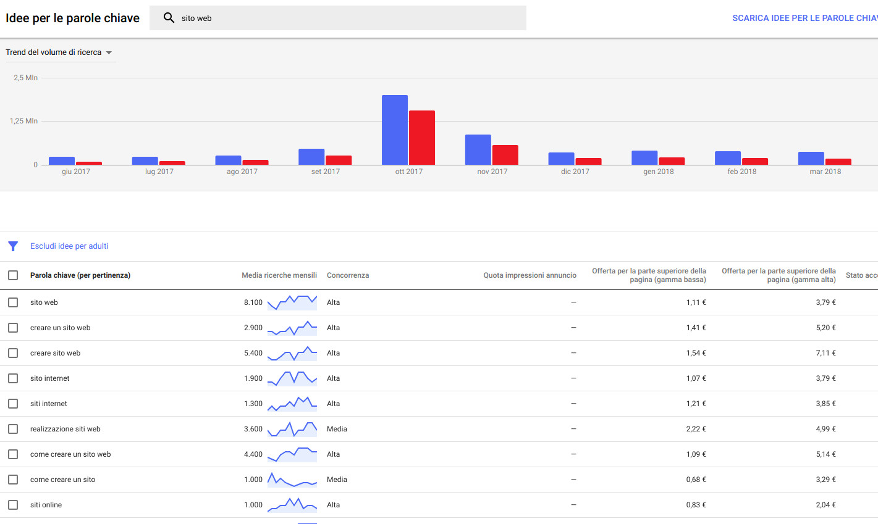Sort by 'Parola chiave (per pertinenza)' column
Image resolution: width=878 pixels, height=524 pixels.
point(80,275)
